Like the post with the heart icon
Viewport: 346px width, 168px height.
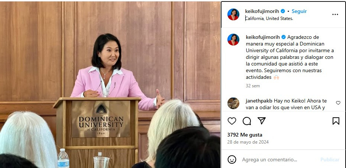(x=232, y=121)
